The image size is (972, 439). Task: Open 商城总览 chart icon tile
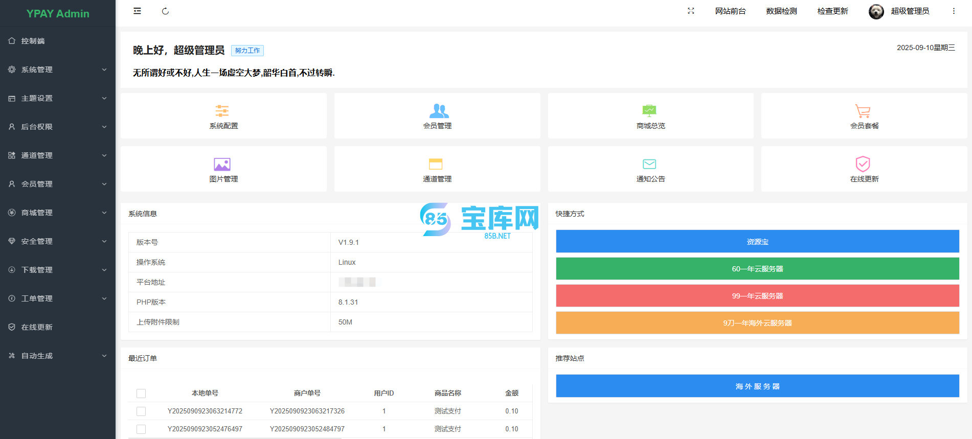tap(649, 111)
